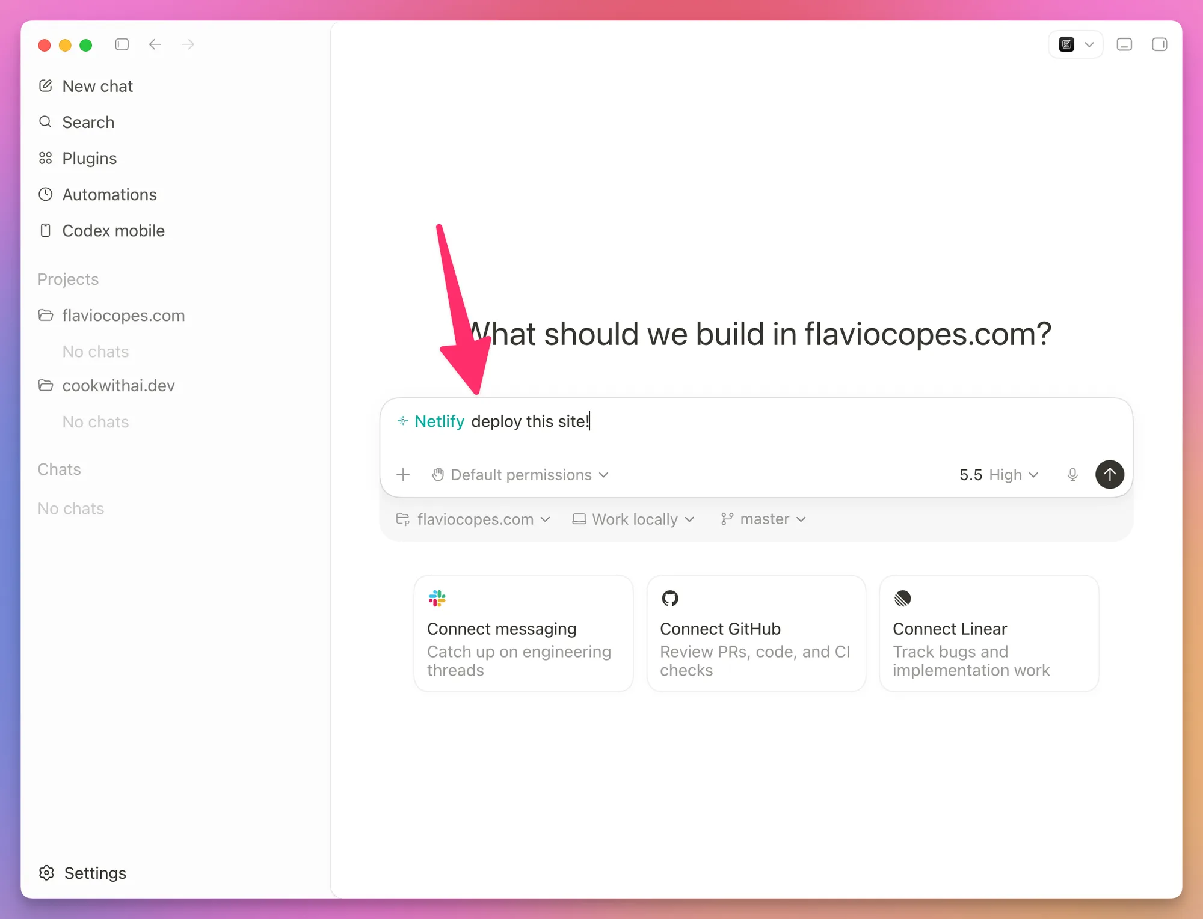Click the Chats section header
Viewport: 1203px width, 919px height.
click(x=59, y=469)
